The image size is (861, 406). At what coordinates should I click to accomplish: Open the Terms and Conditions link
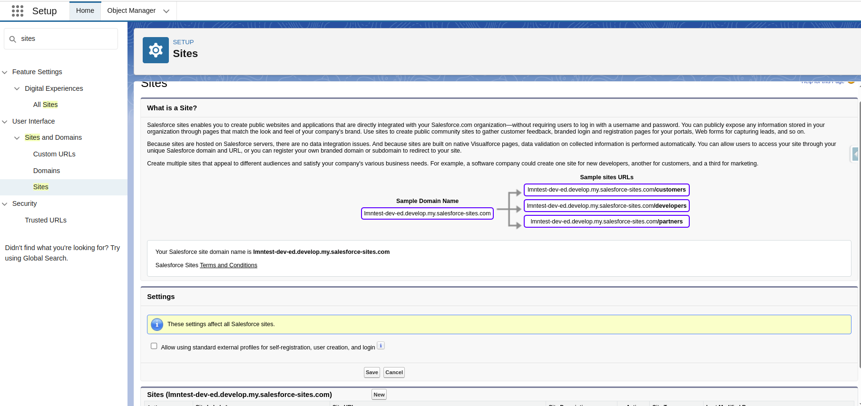point(228,265)
